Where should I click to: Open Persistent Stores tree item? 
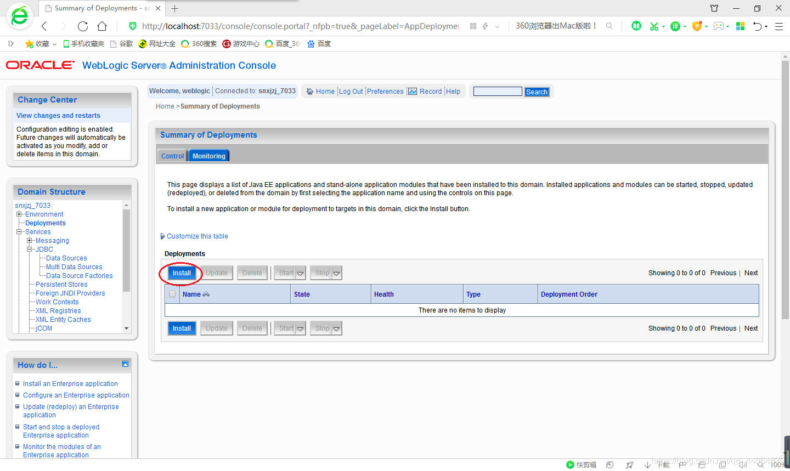click(x=61, y=285)
